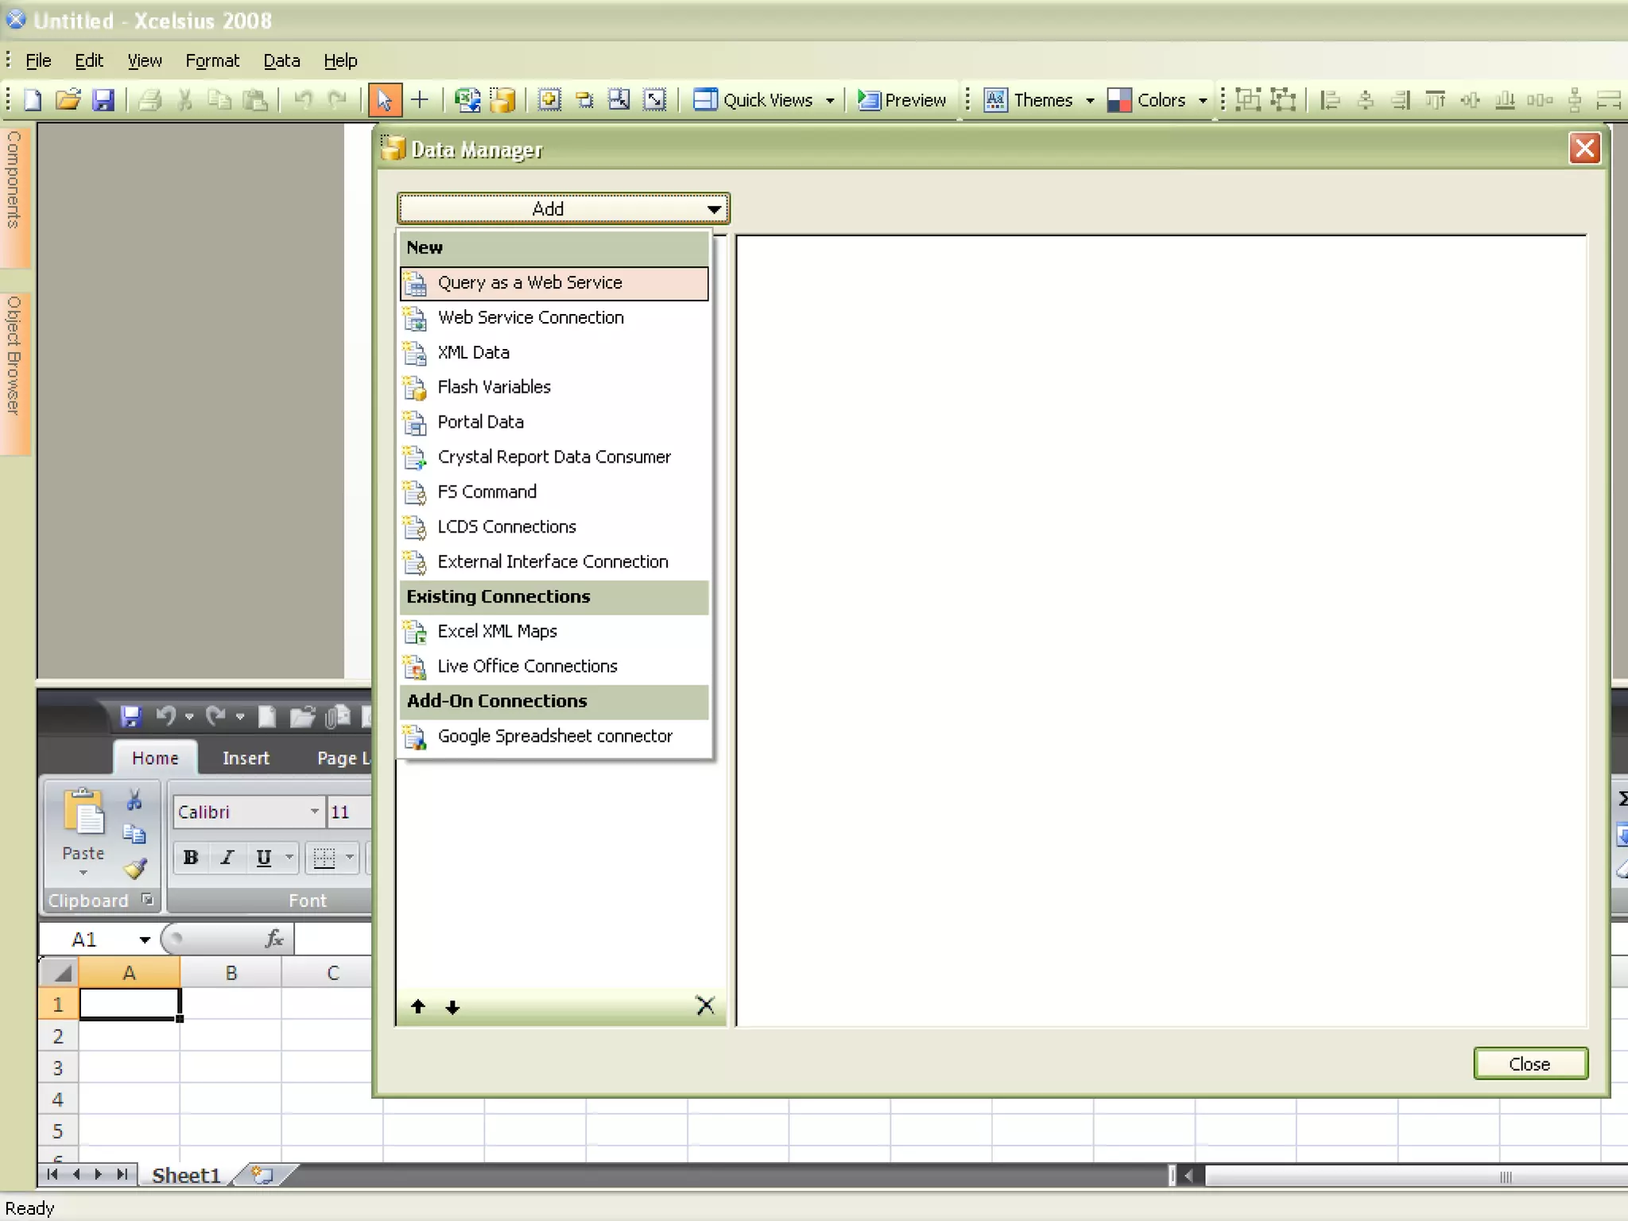The height and width of the screenshot is (1221, 1628).
Task: Click the Group components icon
Action: pyautogui.click(x=1248, y=100)
